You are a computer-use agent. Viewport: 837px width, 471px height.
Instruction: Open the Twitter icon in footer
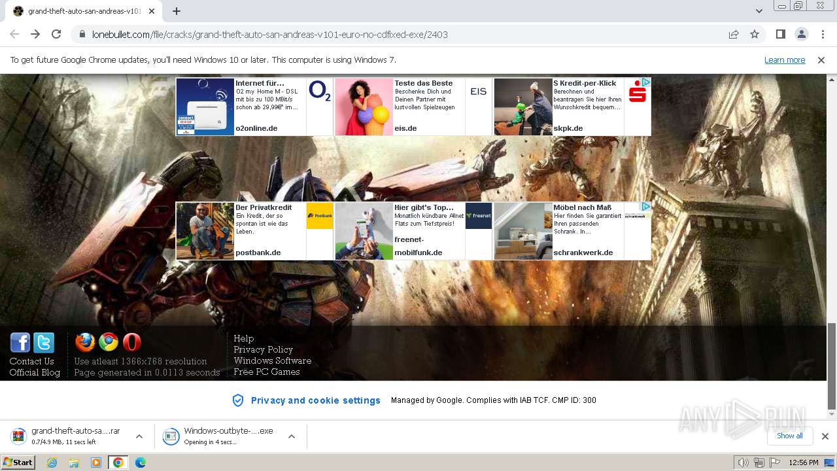[44, 343]
